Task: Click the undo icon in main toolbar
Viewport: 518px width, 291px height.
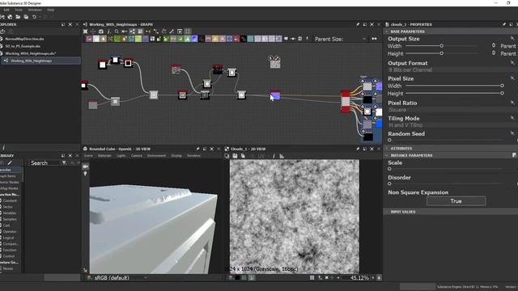Action: [34, 17]
